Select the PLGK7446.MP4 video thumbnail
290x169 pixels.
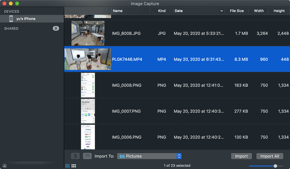click(x=87, y=59)
